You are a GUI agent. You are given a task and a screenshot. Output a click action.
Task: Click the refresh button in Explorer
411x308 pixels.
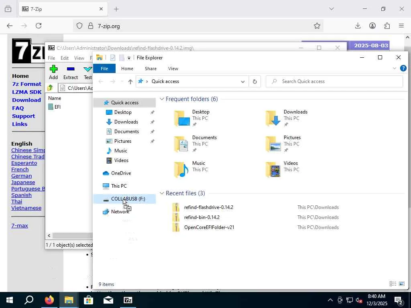click(x=255, y=81)
